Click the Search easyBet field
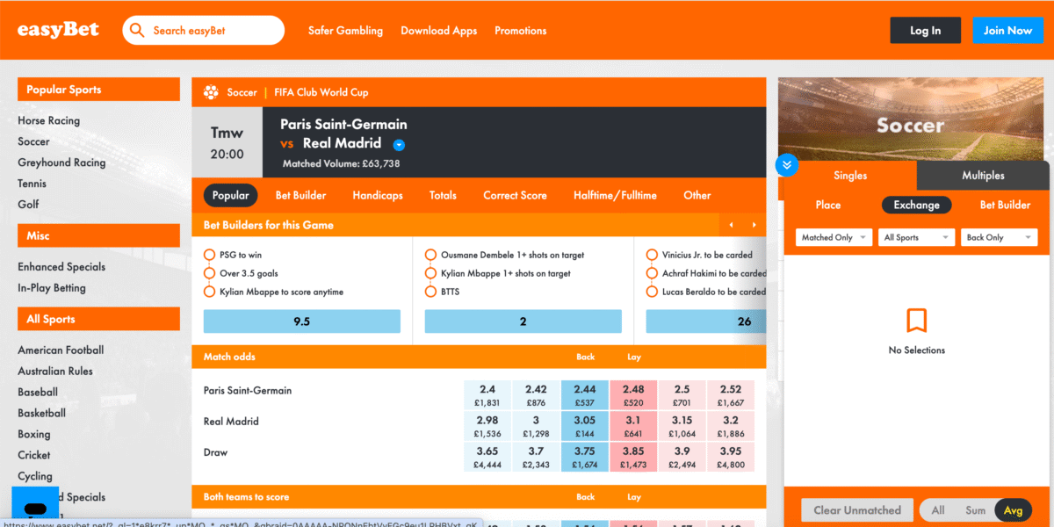The image size is (1054, 527). [x=204, y=31]
